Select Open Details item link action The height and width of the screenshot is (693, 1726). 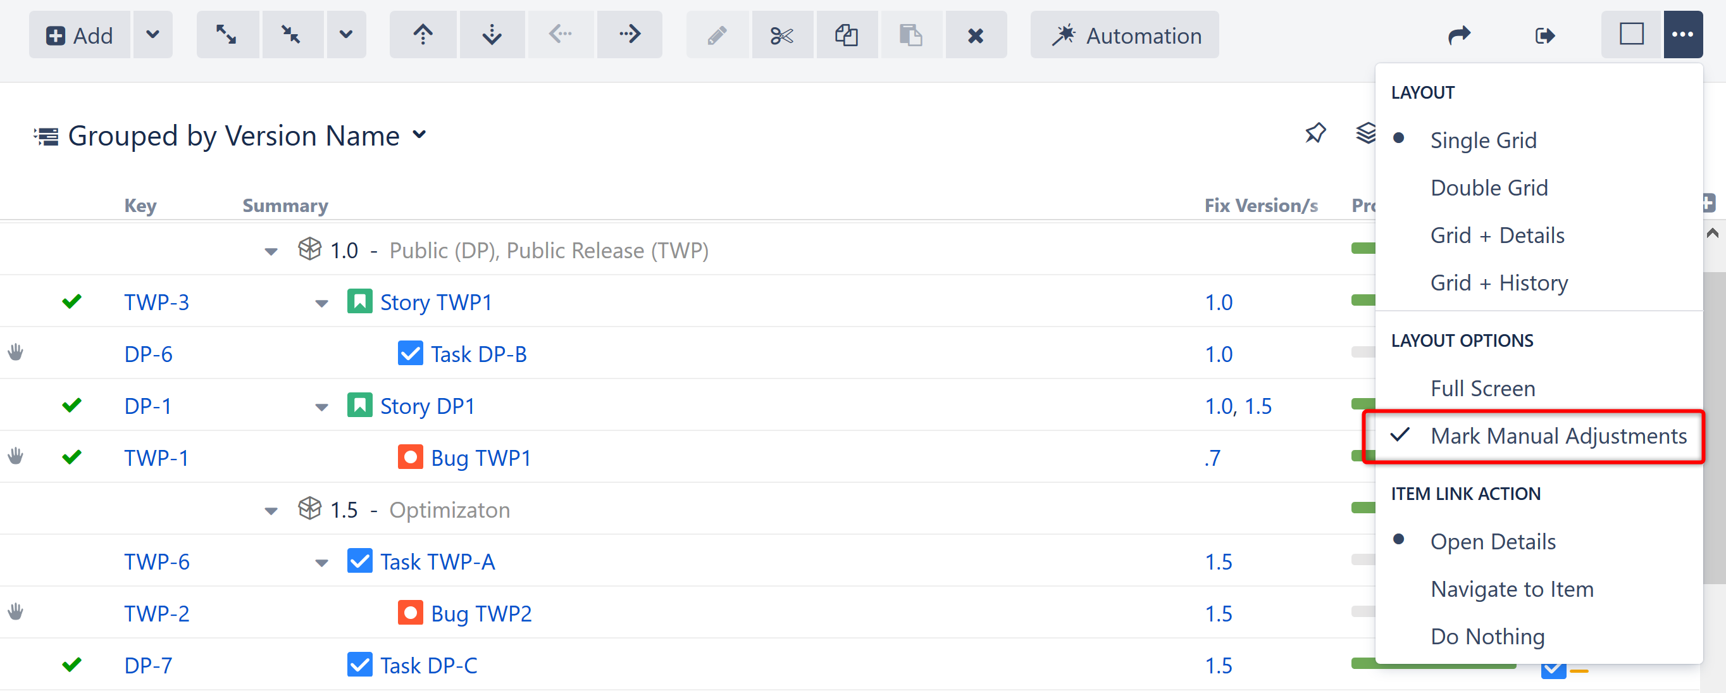1493,541
